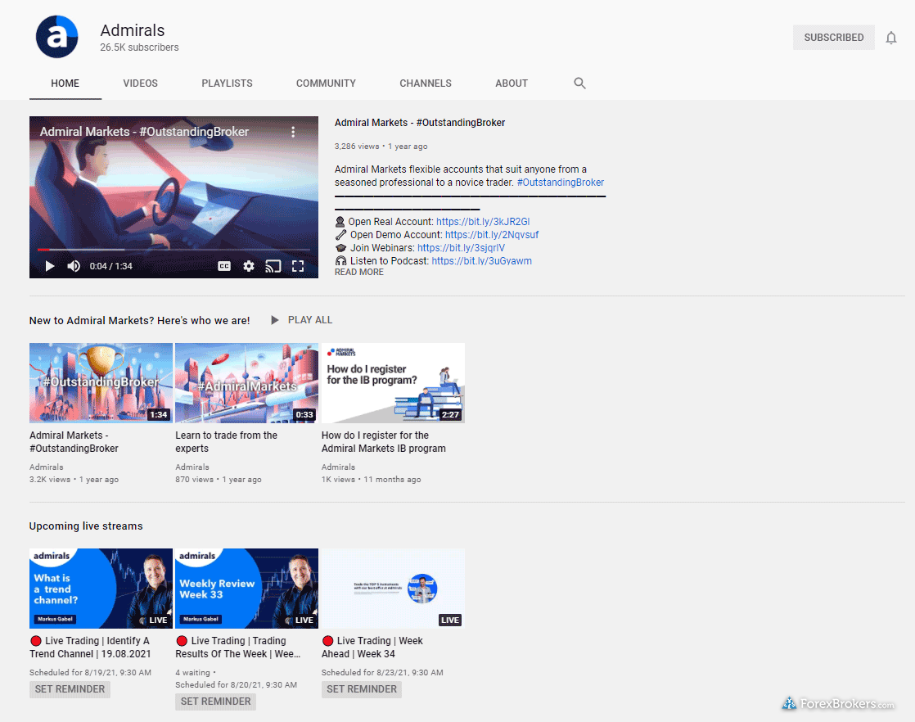This screenshot has height=722, width=915.
Task: Cast the video using the cast icon
Action: pos(273,266)
